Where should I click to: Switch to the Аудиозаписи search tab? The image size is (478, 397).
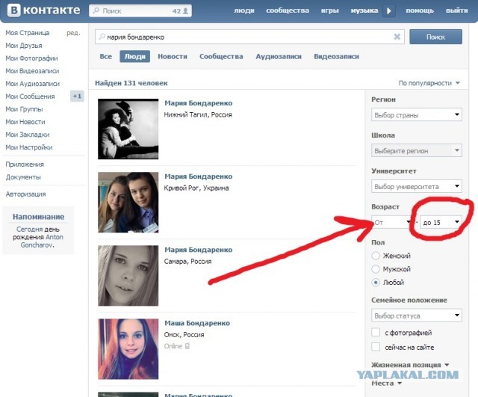279,57
